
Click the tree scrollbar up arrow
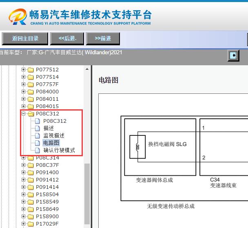pos(87,69)
